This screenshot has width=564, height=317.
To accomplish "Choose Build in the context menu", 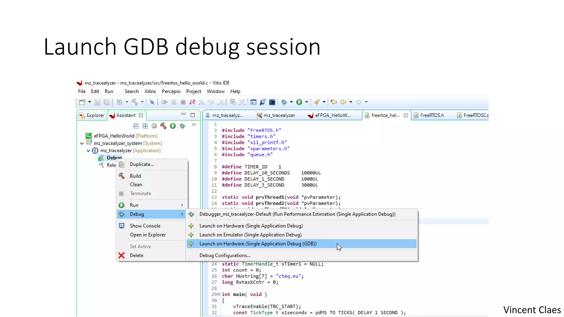I will [x=152, y=176].
